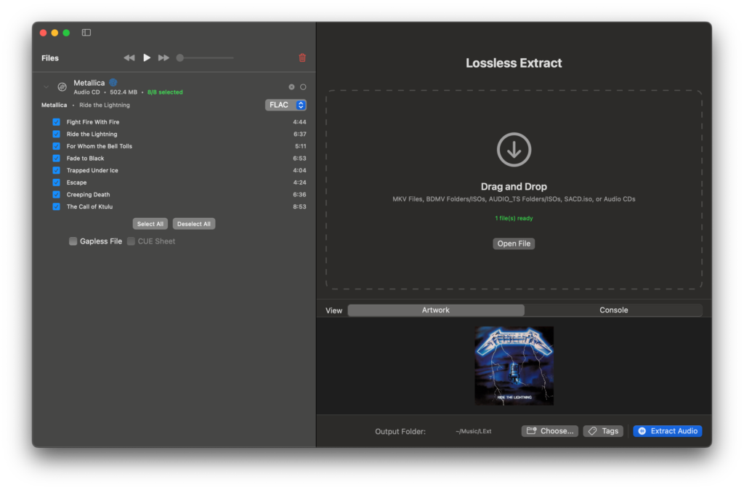Open the Tags button
Image resolution: width=744 pixels, height=490 pixels.
click(x=603, y=431)
